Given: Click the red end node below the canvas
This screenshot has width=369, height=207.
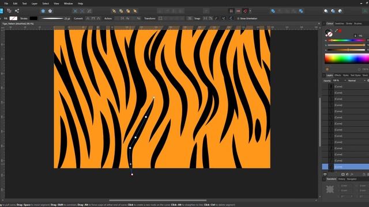Looking at the screenshot, I should coord(132,174).
